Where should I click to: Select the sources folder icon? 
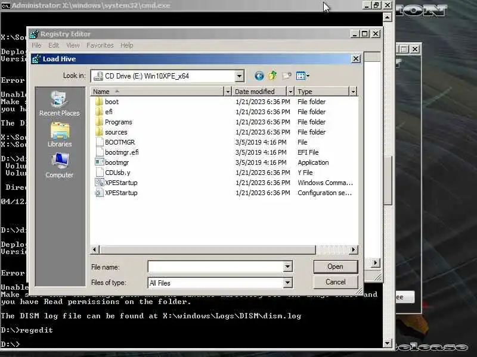pos(99,132)
